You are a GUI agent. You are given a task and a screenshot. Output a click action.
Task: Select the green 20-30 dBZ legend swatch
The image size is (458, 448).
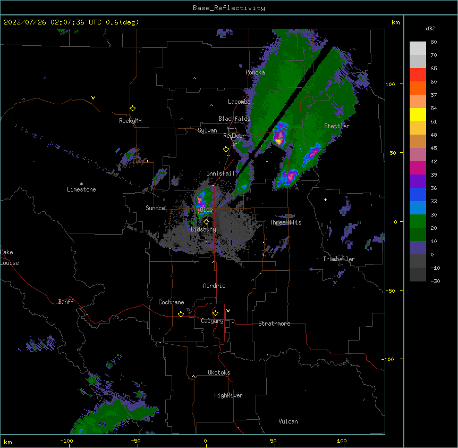[x=418, y=221]
